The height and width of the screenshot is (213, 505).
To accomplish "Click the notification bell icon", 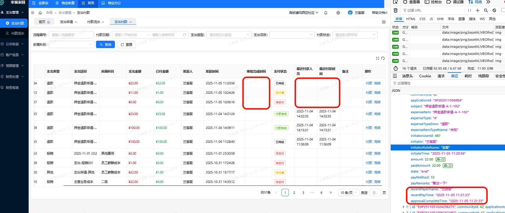I will [x=326, y=13].
